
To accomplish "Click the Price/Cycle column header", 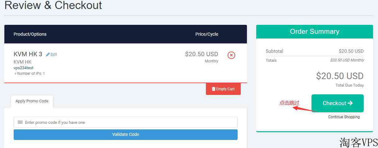I will click(207, 34).
